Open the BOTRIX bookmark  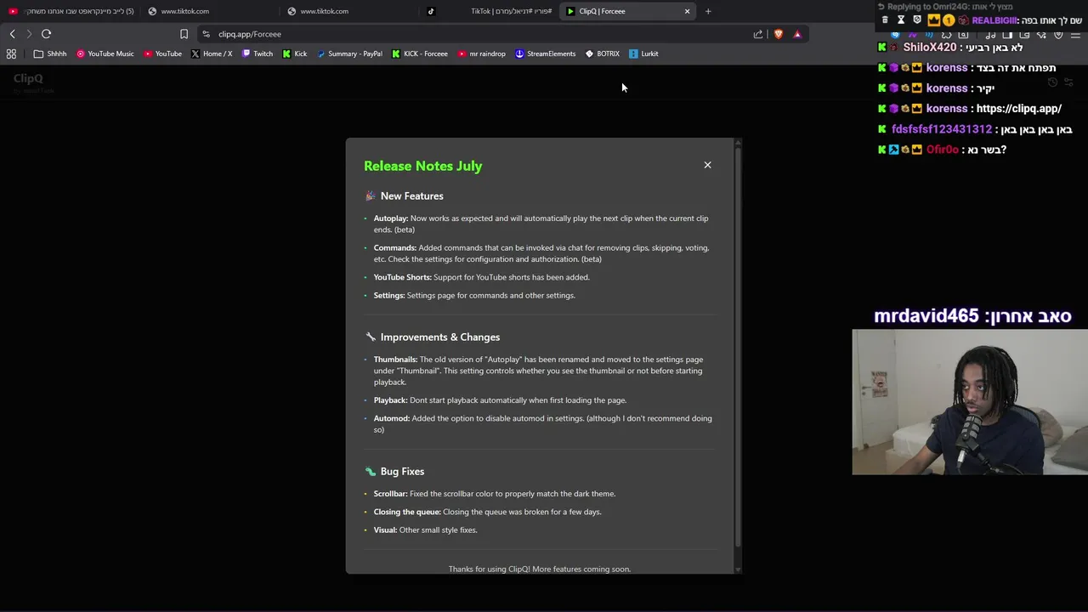(x=603, y=54)
